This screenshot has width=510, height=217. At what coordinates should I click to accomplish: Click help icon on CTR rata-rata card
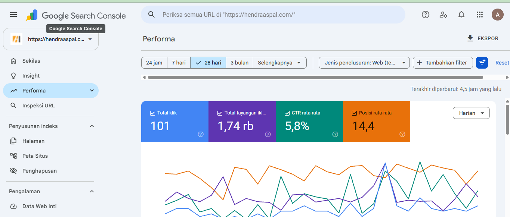click(x=335, y=134)
